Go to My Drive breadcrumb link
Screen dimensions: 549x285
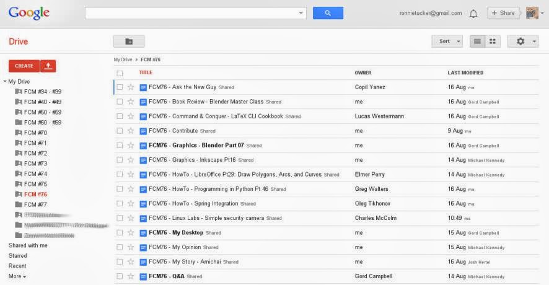[x=123, y=59]
